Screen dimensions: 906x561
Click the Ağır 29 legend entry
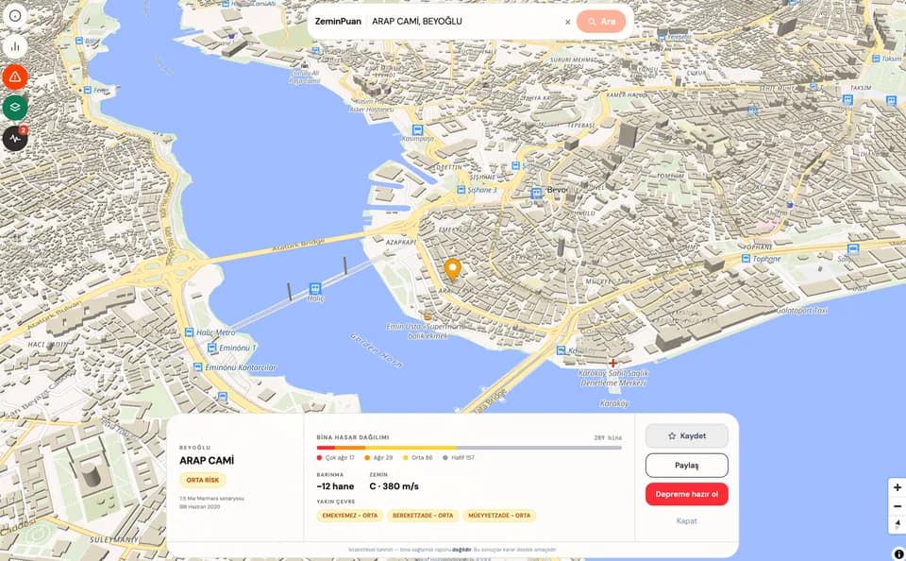[378, 457]
